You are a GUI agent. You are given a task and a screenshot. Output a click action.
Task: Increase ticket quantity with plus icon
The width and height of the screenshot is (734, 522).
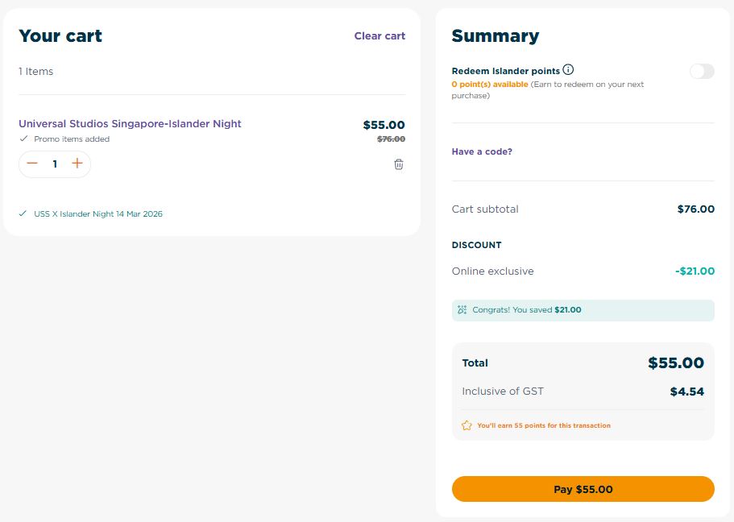tap(77, 164)
